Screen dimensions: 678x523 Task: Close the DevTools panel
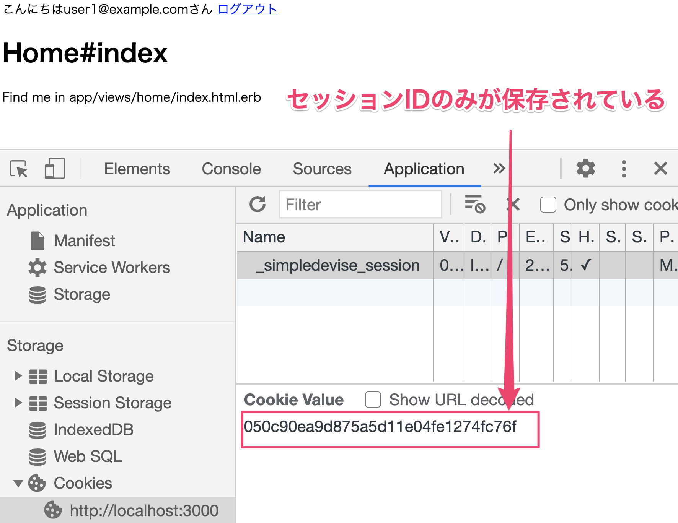click(660, 169)
